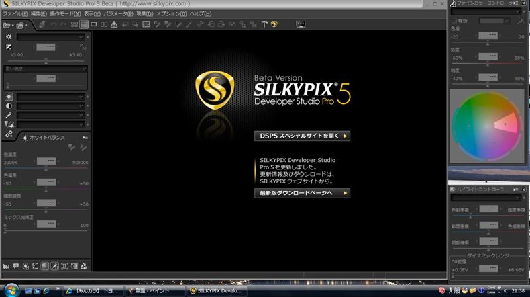Click the 21:38 clock in system tray

pos(518,290)
